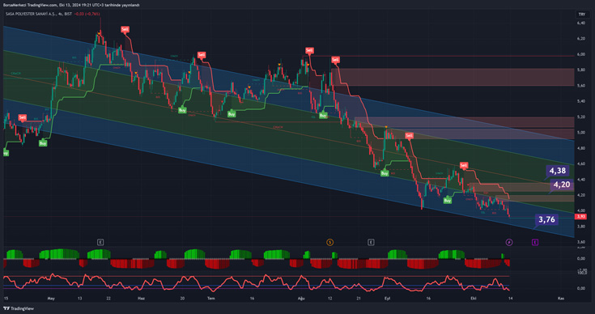Click the Haz label on the time axis
The image size is (595, 314).
point(141,299)
